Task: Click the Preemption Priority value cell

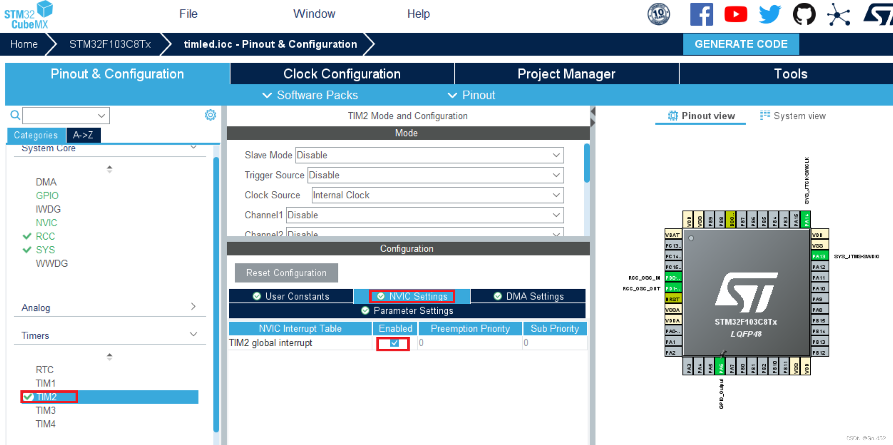Action: tap(470, 343)
